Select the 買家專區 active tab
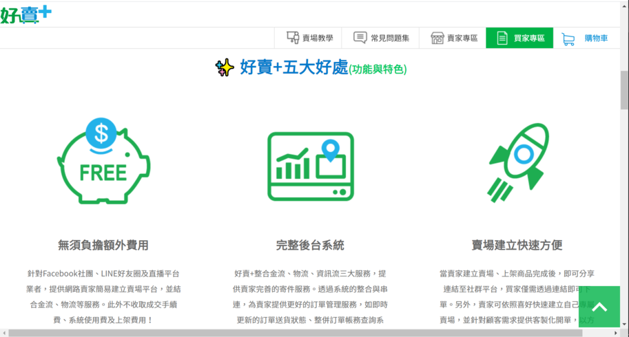Image resolution: width=629 pixels, height=337 pixels. [519, 38]
